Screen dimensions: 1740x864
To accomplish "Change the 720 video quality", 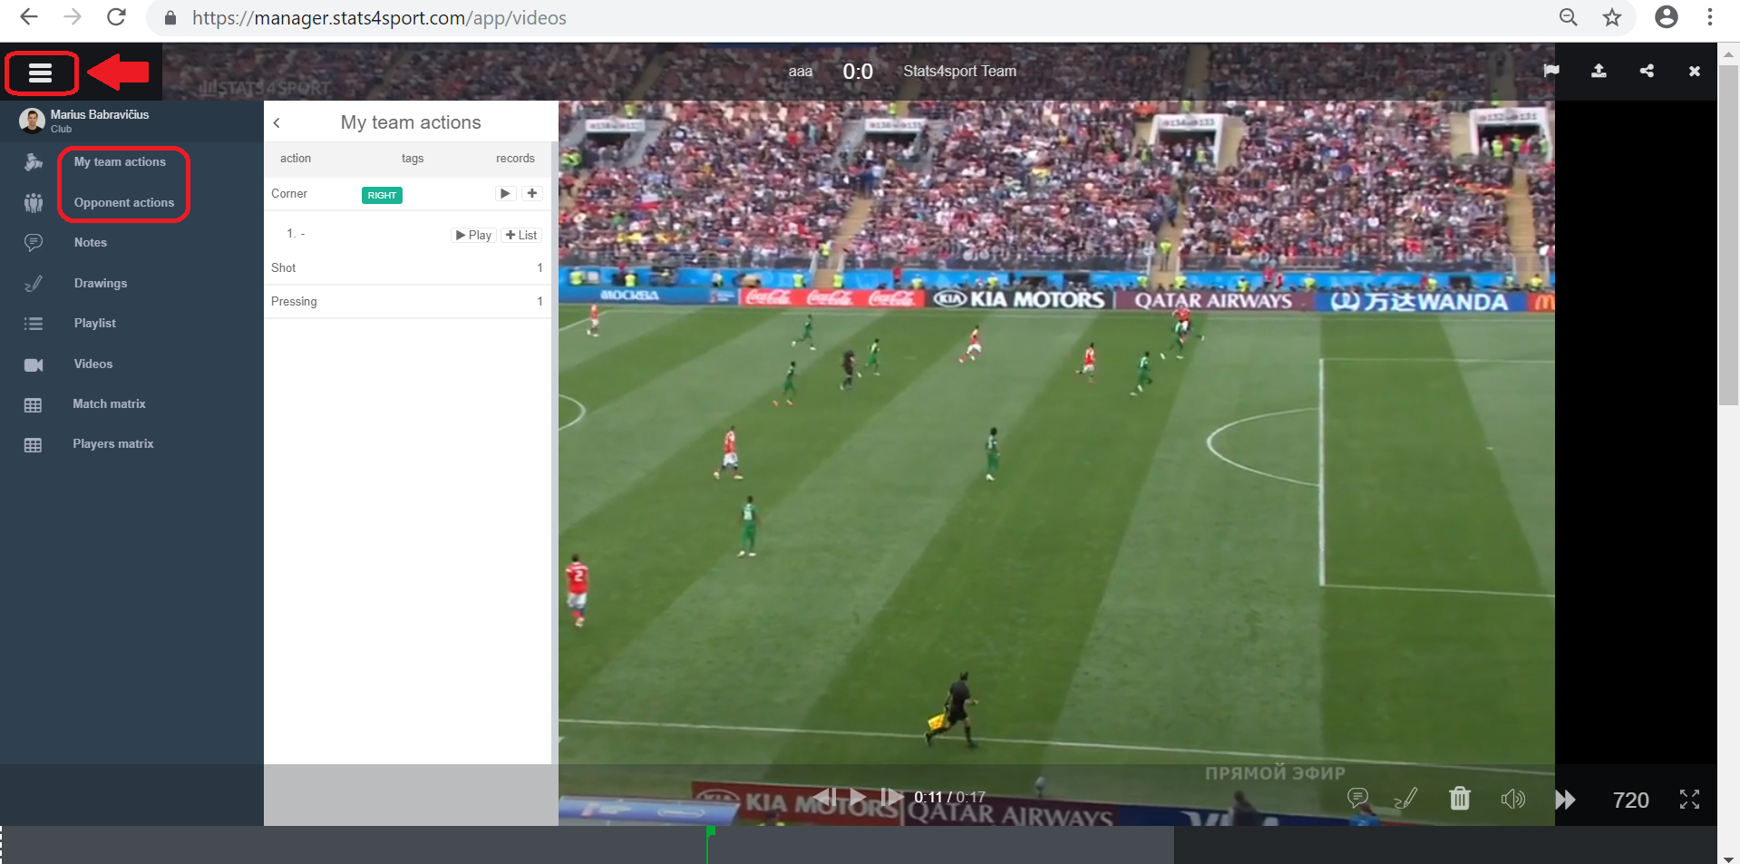I will tap(1630, 801).
